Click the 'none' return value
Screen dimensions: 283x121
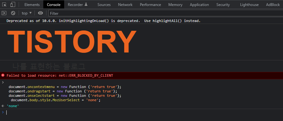(13, 106)
